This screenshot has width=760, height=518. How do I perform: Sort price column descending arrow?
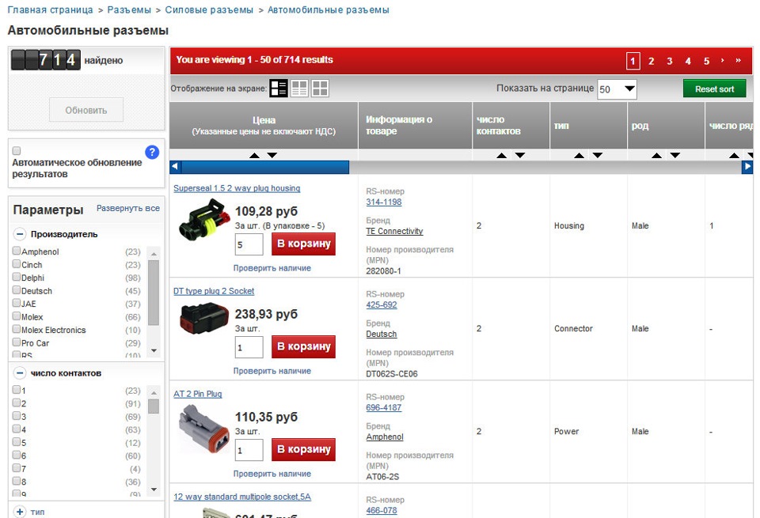pyautogui.click(x=272, y=155)
